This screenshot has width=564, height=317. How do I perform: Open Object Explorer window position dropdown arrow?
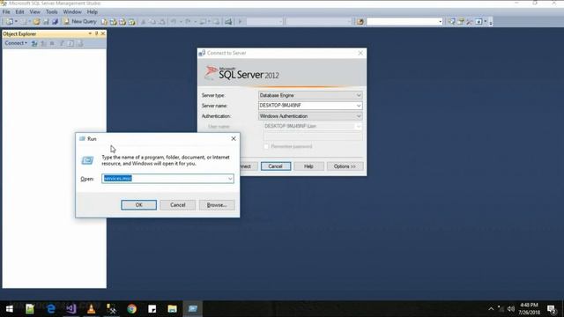pos(90,33)
